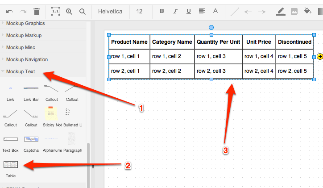
Task: Select the Link Bar shape
Action: [x=31, y=93]
